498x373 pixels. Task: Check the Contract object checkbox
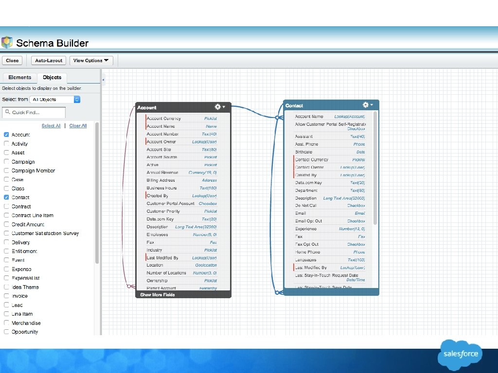6,206
